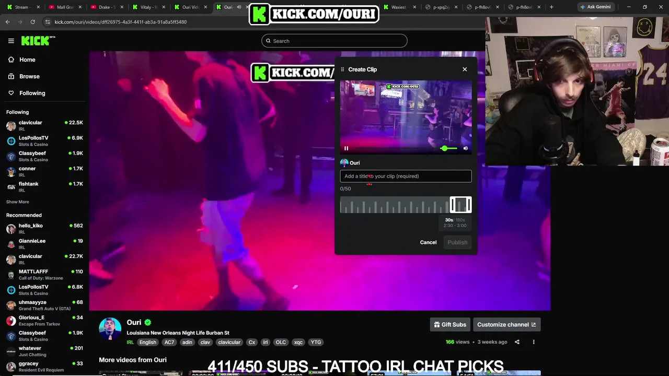Viewport: 669px width, 376px height.
Task: Mute audio on active Ouri tab
Action: 239,7
